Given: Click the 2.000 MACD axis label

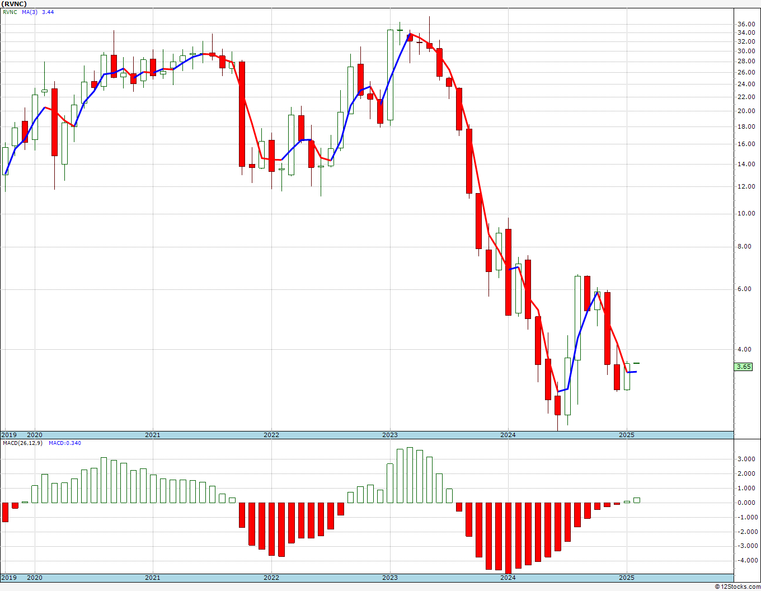Looking at the screenshot, I should click(x=746, y=473).
